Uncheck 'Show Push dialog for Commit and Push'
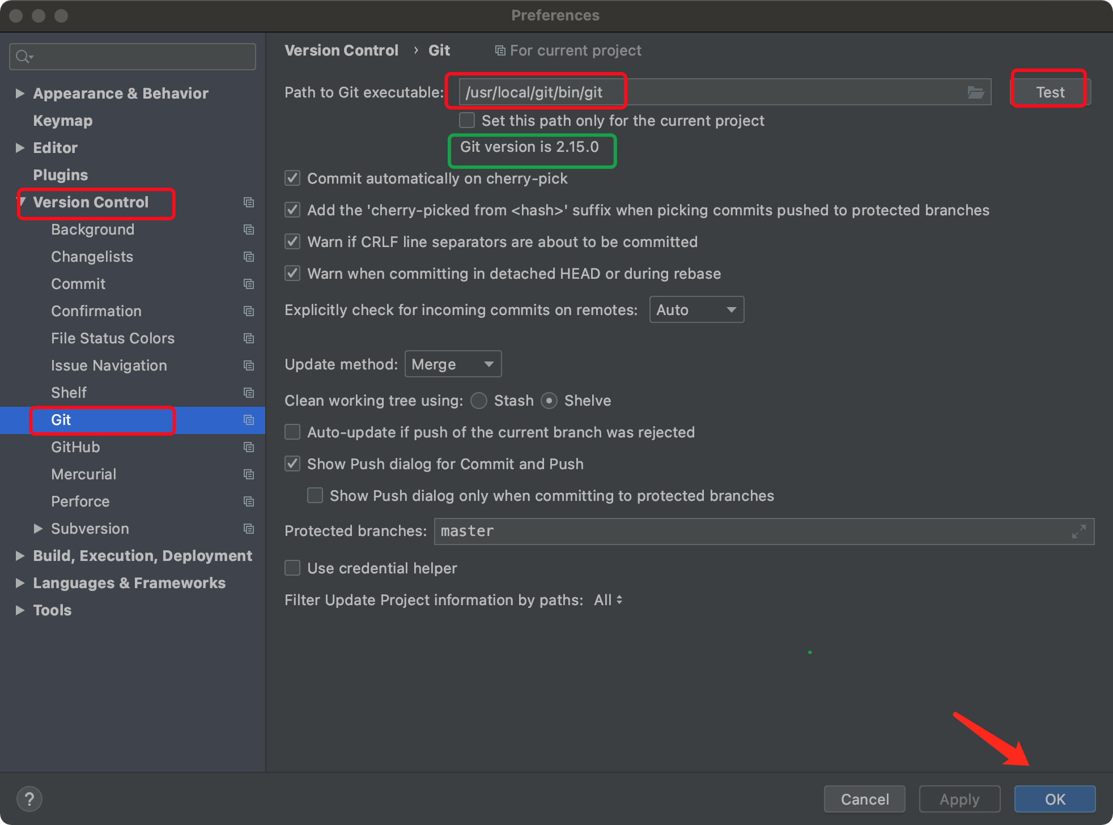Viewport: 1113px width, 825px height. pyautogui.click(x=292, y=464)
